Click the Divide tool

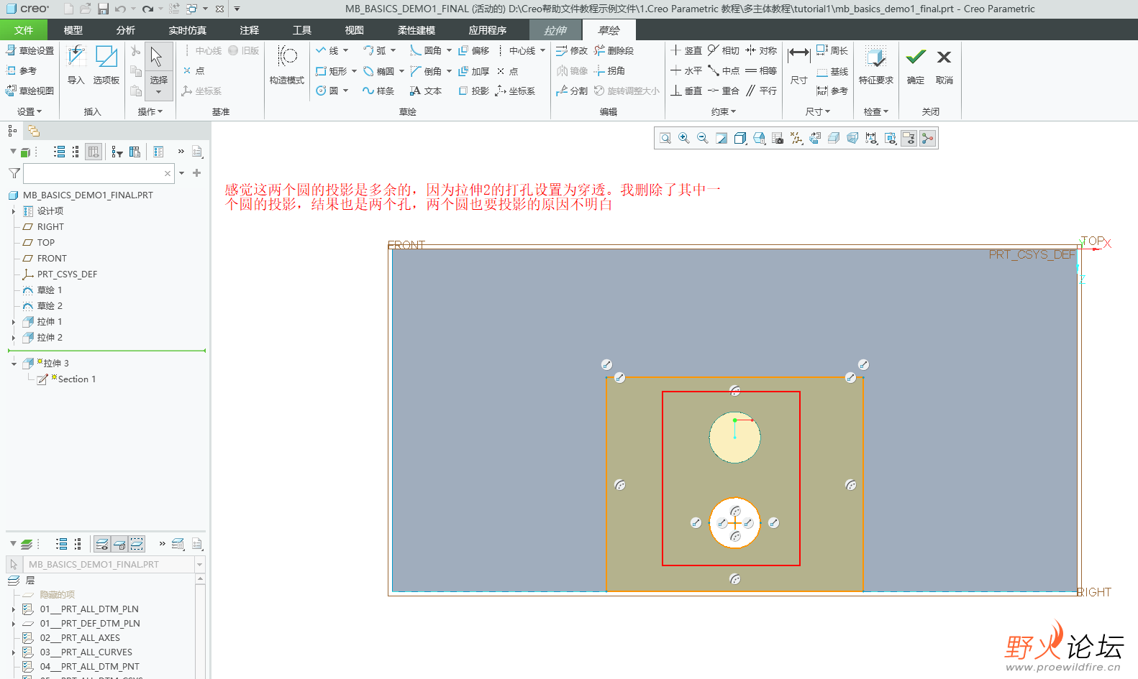[572, 91]
